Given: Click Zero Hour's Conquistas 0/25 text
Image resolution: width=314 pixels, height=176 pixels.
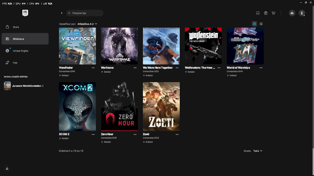Looking at the screenshot, I should click(109, 138).
